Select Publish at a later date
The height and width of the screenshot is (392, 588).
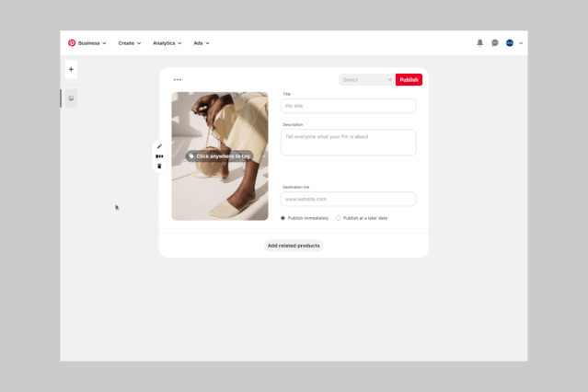point(339,218)
